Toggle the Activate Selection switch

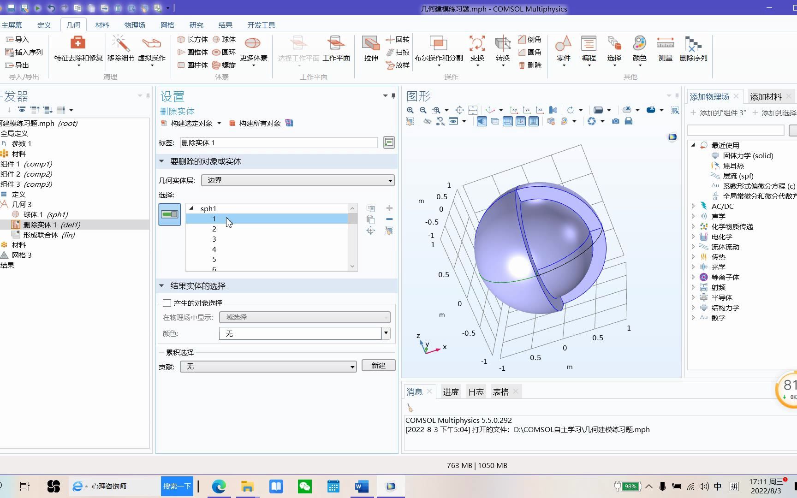(170, 214)
